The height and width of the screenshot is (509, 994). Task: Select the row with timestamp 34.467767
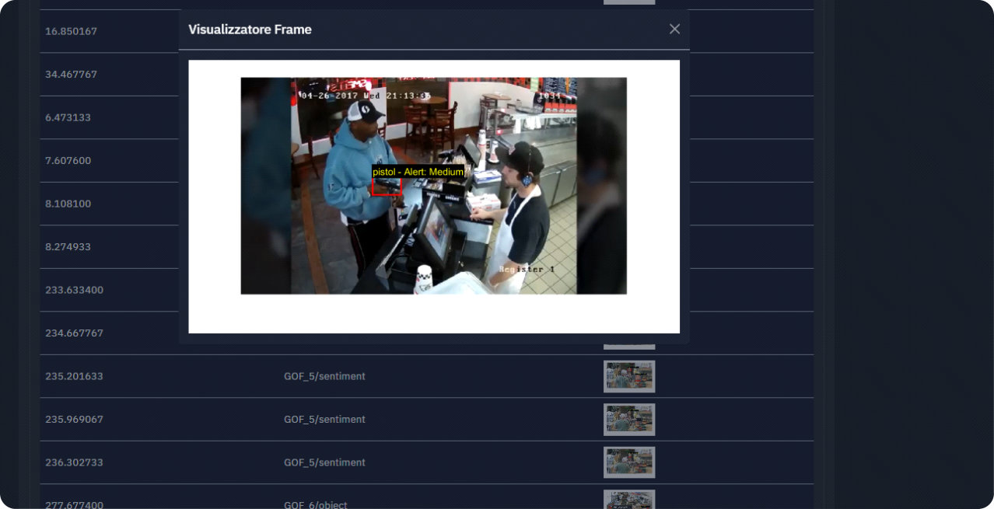click(70, 74)
